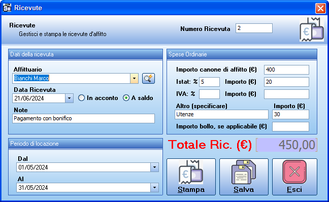Screen dimensions: 329x202
Task: Click the Ricevute app icon in title bar
Action: pos(7,8)
